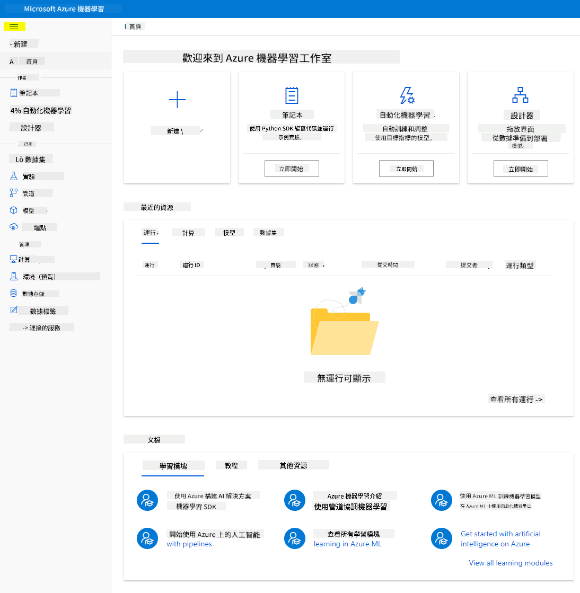Switch to the 數據集 tab in recent resources
580x593 pixels.
pyautogui.click(x=268, y=233)
